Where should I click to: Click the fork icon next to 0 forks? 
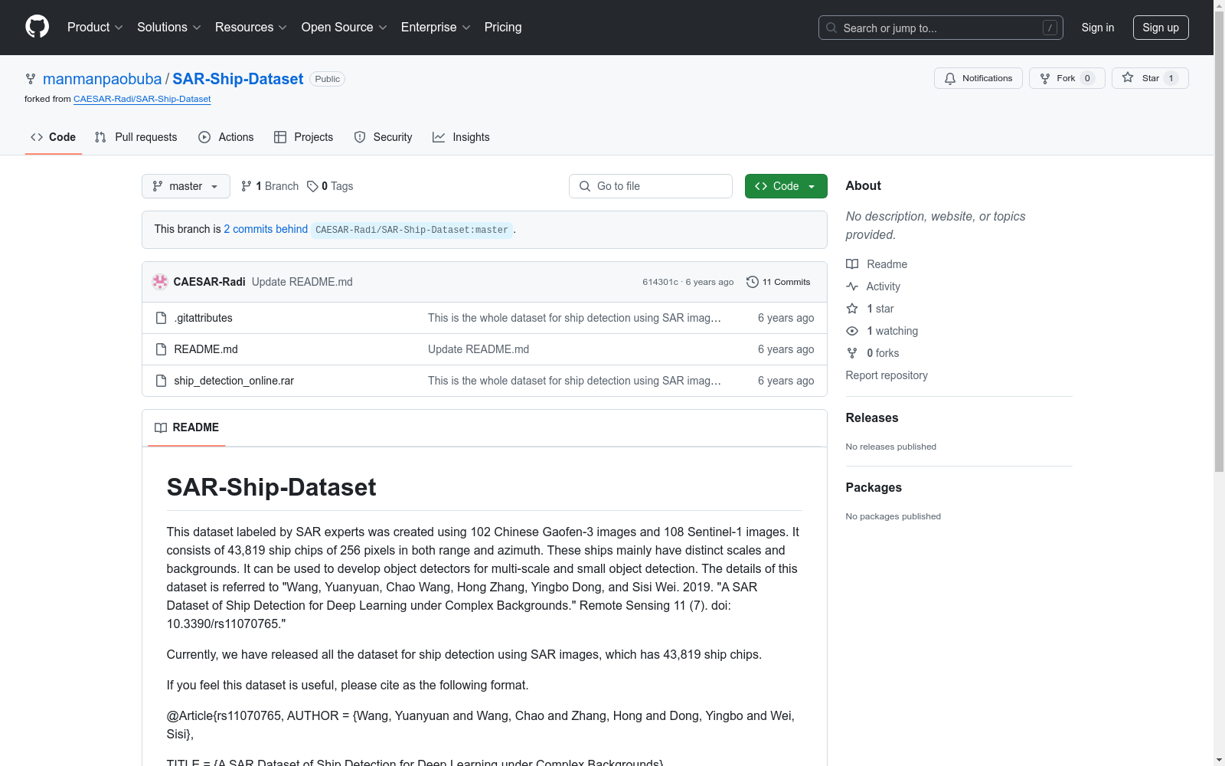click(852, 353)
